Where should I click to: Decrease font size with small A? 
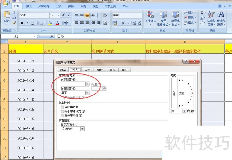(68, 15)
